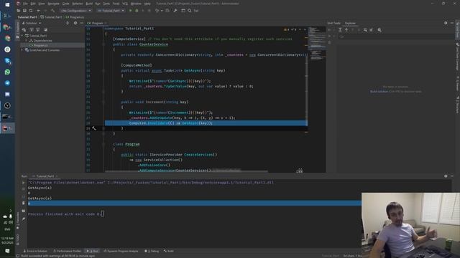Click Expand All icon in Unit Tests toolbar
Image resolution: width=460 pixels, height=258 pixels.
tap(340, 30)
